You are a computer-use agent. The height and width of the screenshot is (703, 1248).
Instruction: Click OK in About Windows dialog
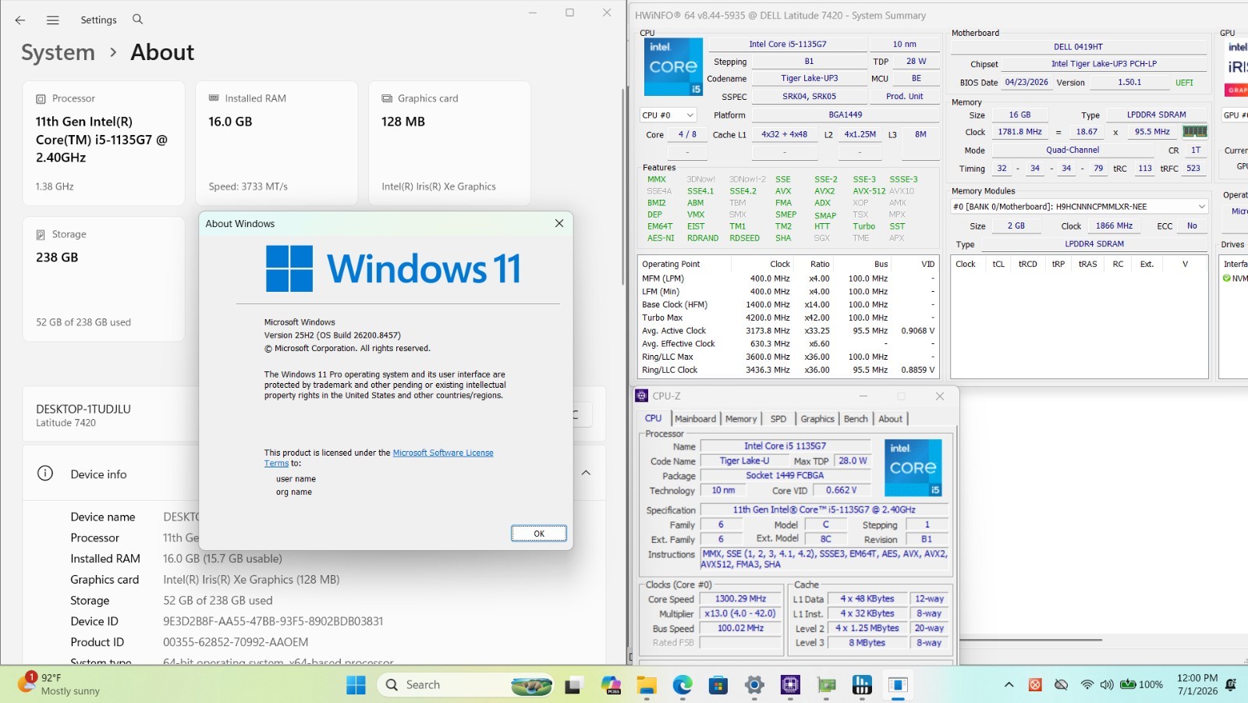(539, 534)
